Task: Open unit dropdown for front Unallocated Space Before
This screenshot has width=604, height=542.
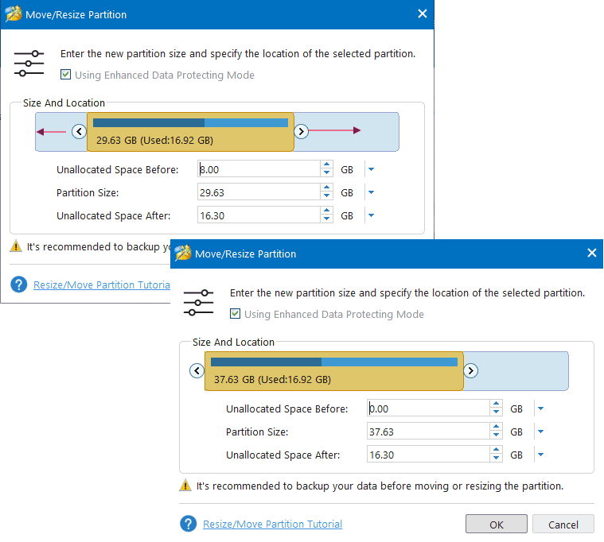Action: pyautogui.click(x=540, y=408)
